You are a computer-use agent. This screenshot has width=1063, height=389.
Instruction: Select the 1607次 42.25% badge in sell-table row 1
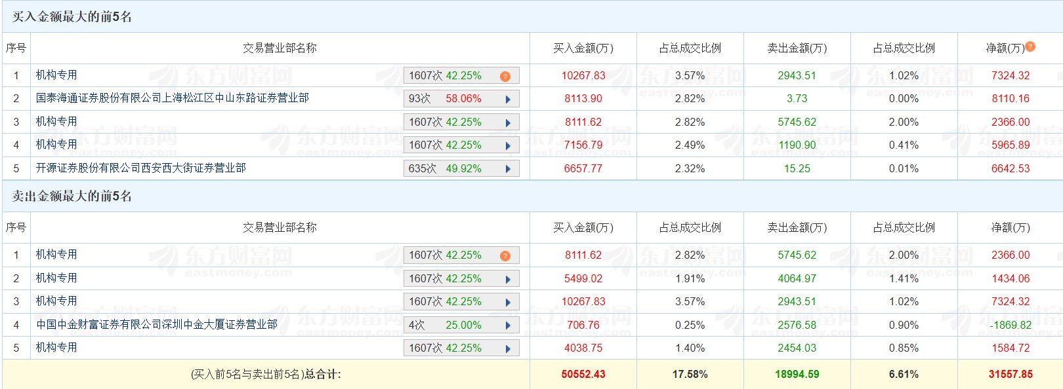click(446, 255)
